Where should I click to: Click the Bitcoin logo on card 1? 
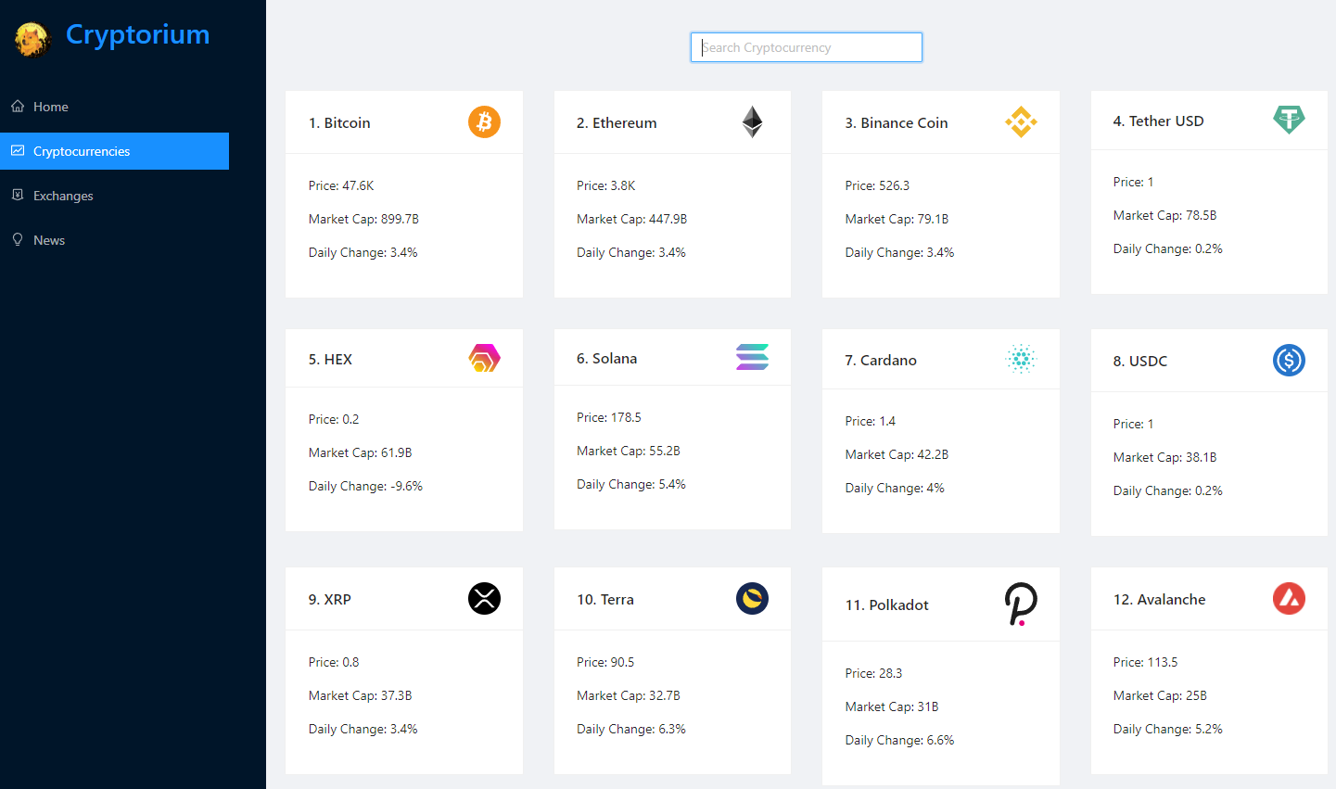click(484, 121)
